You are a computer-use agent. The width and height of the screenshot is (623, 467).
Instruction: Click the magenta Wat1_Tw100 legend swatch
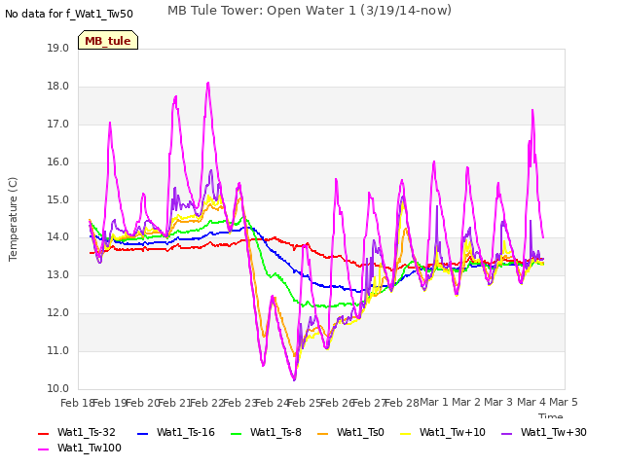click(43, 449)
